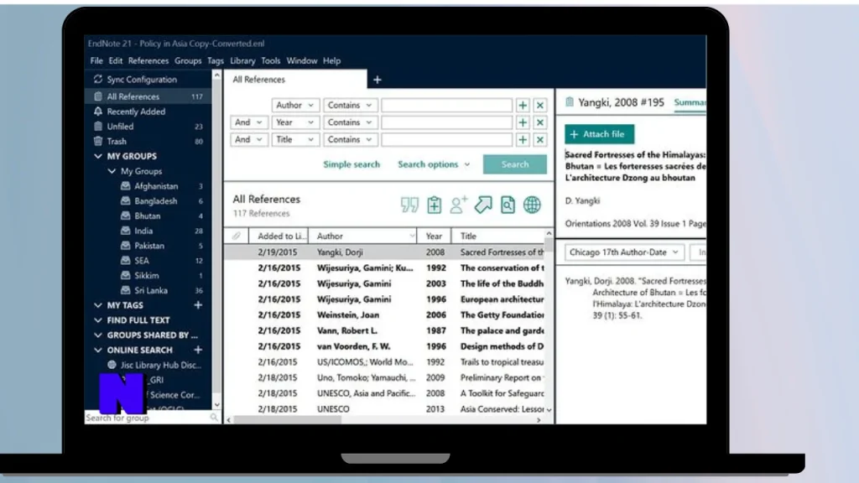859x483 pixels.
Task: Add an online search with plus icon
Action: click(198, 350)
